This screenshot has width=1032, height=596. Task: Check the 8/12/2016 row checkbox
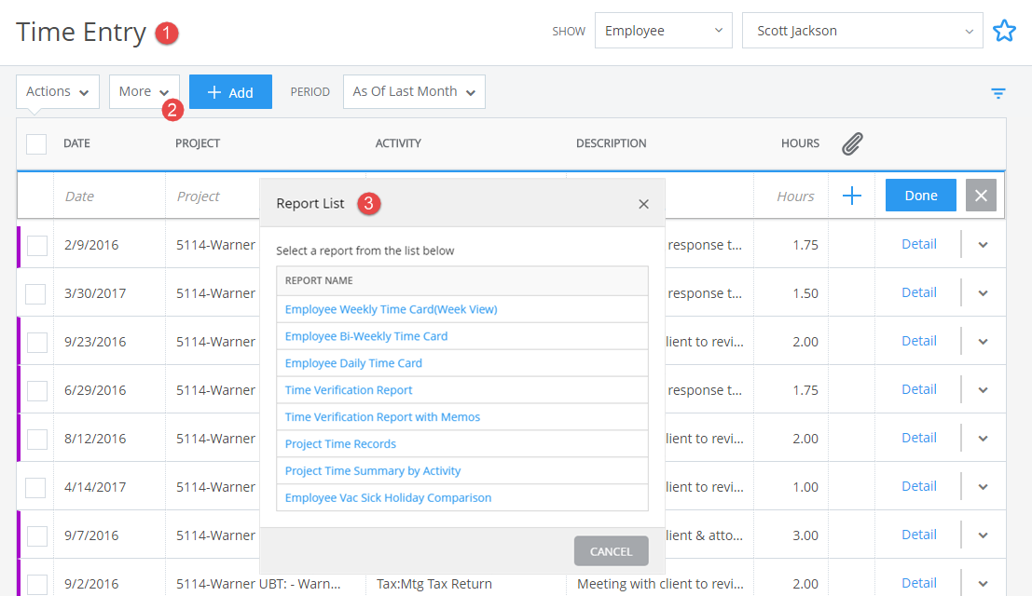click(x=37, y=439)
